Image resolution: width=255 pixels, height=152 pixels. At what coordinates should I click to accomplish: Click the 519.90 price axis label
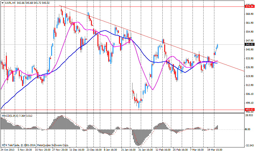tap(250, 76)
